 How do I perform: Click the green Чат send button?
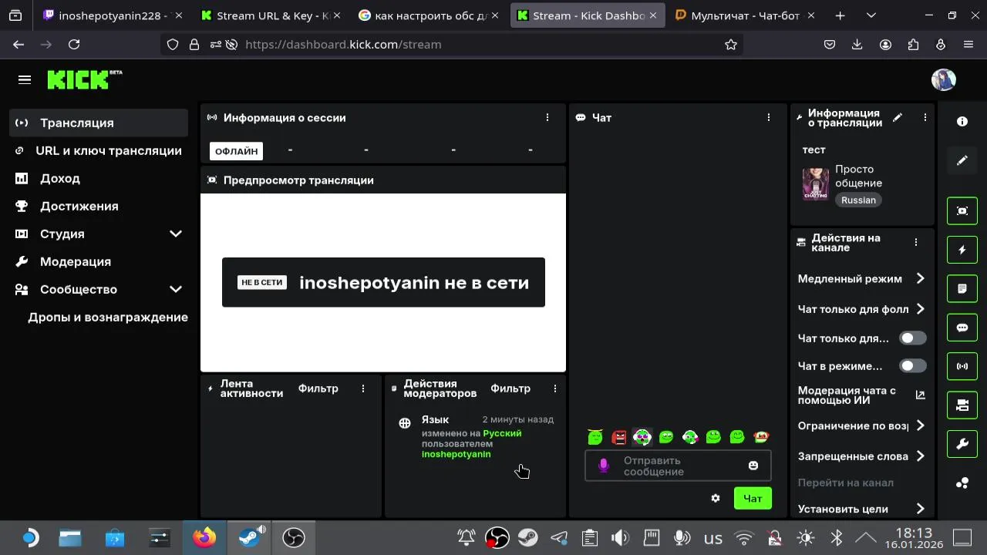click(753, 499)
